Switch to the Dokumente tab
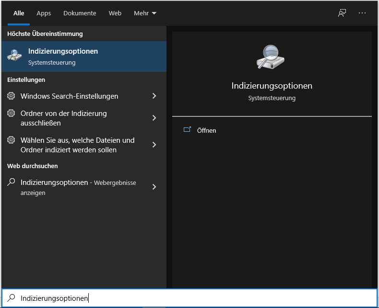The width and height of the screenshot is (379, 308). 80,13
